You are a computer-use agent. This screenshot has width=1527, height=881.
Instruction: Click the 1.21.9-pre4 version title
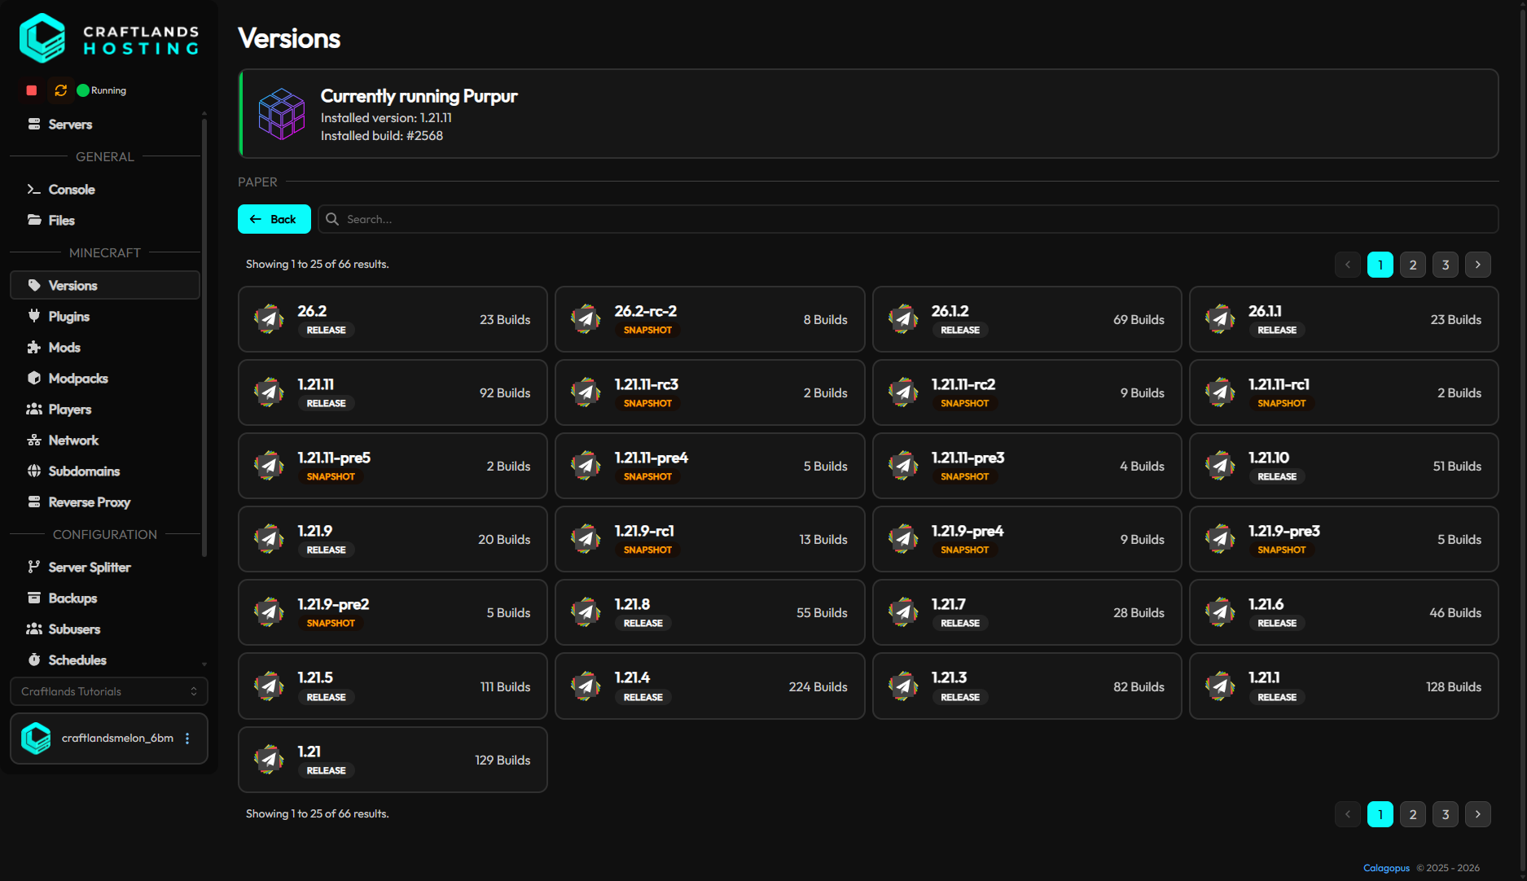(x=968, y=531)
